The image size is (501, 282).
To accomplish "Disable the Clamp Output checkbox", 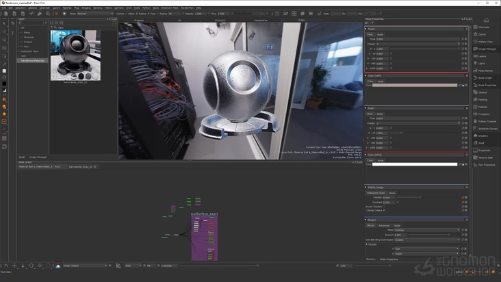I will pyautogui.click(x=384, y=210).
